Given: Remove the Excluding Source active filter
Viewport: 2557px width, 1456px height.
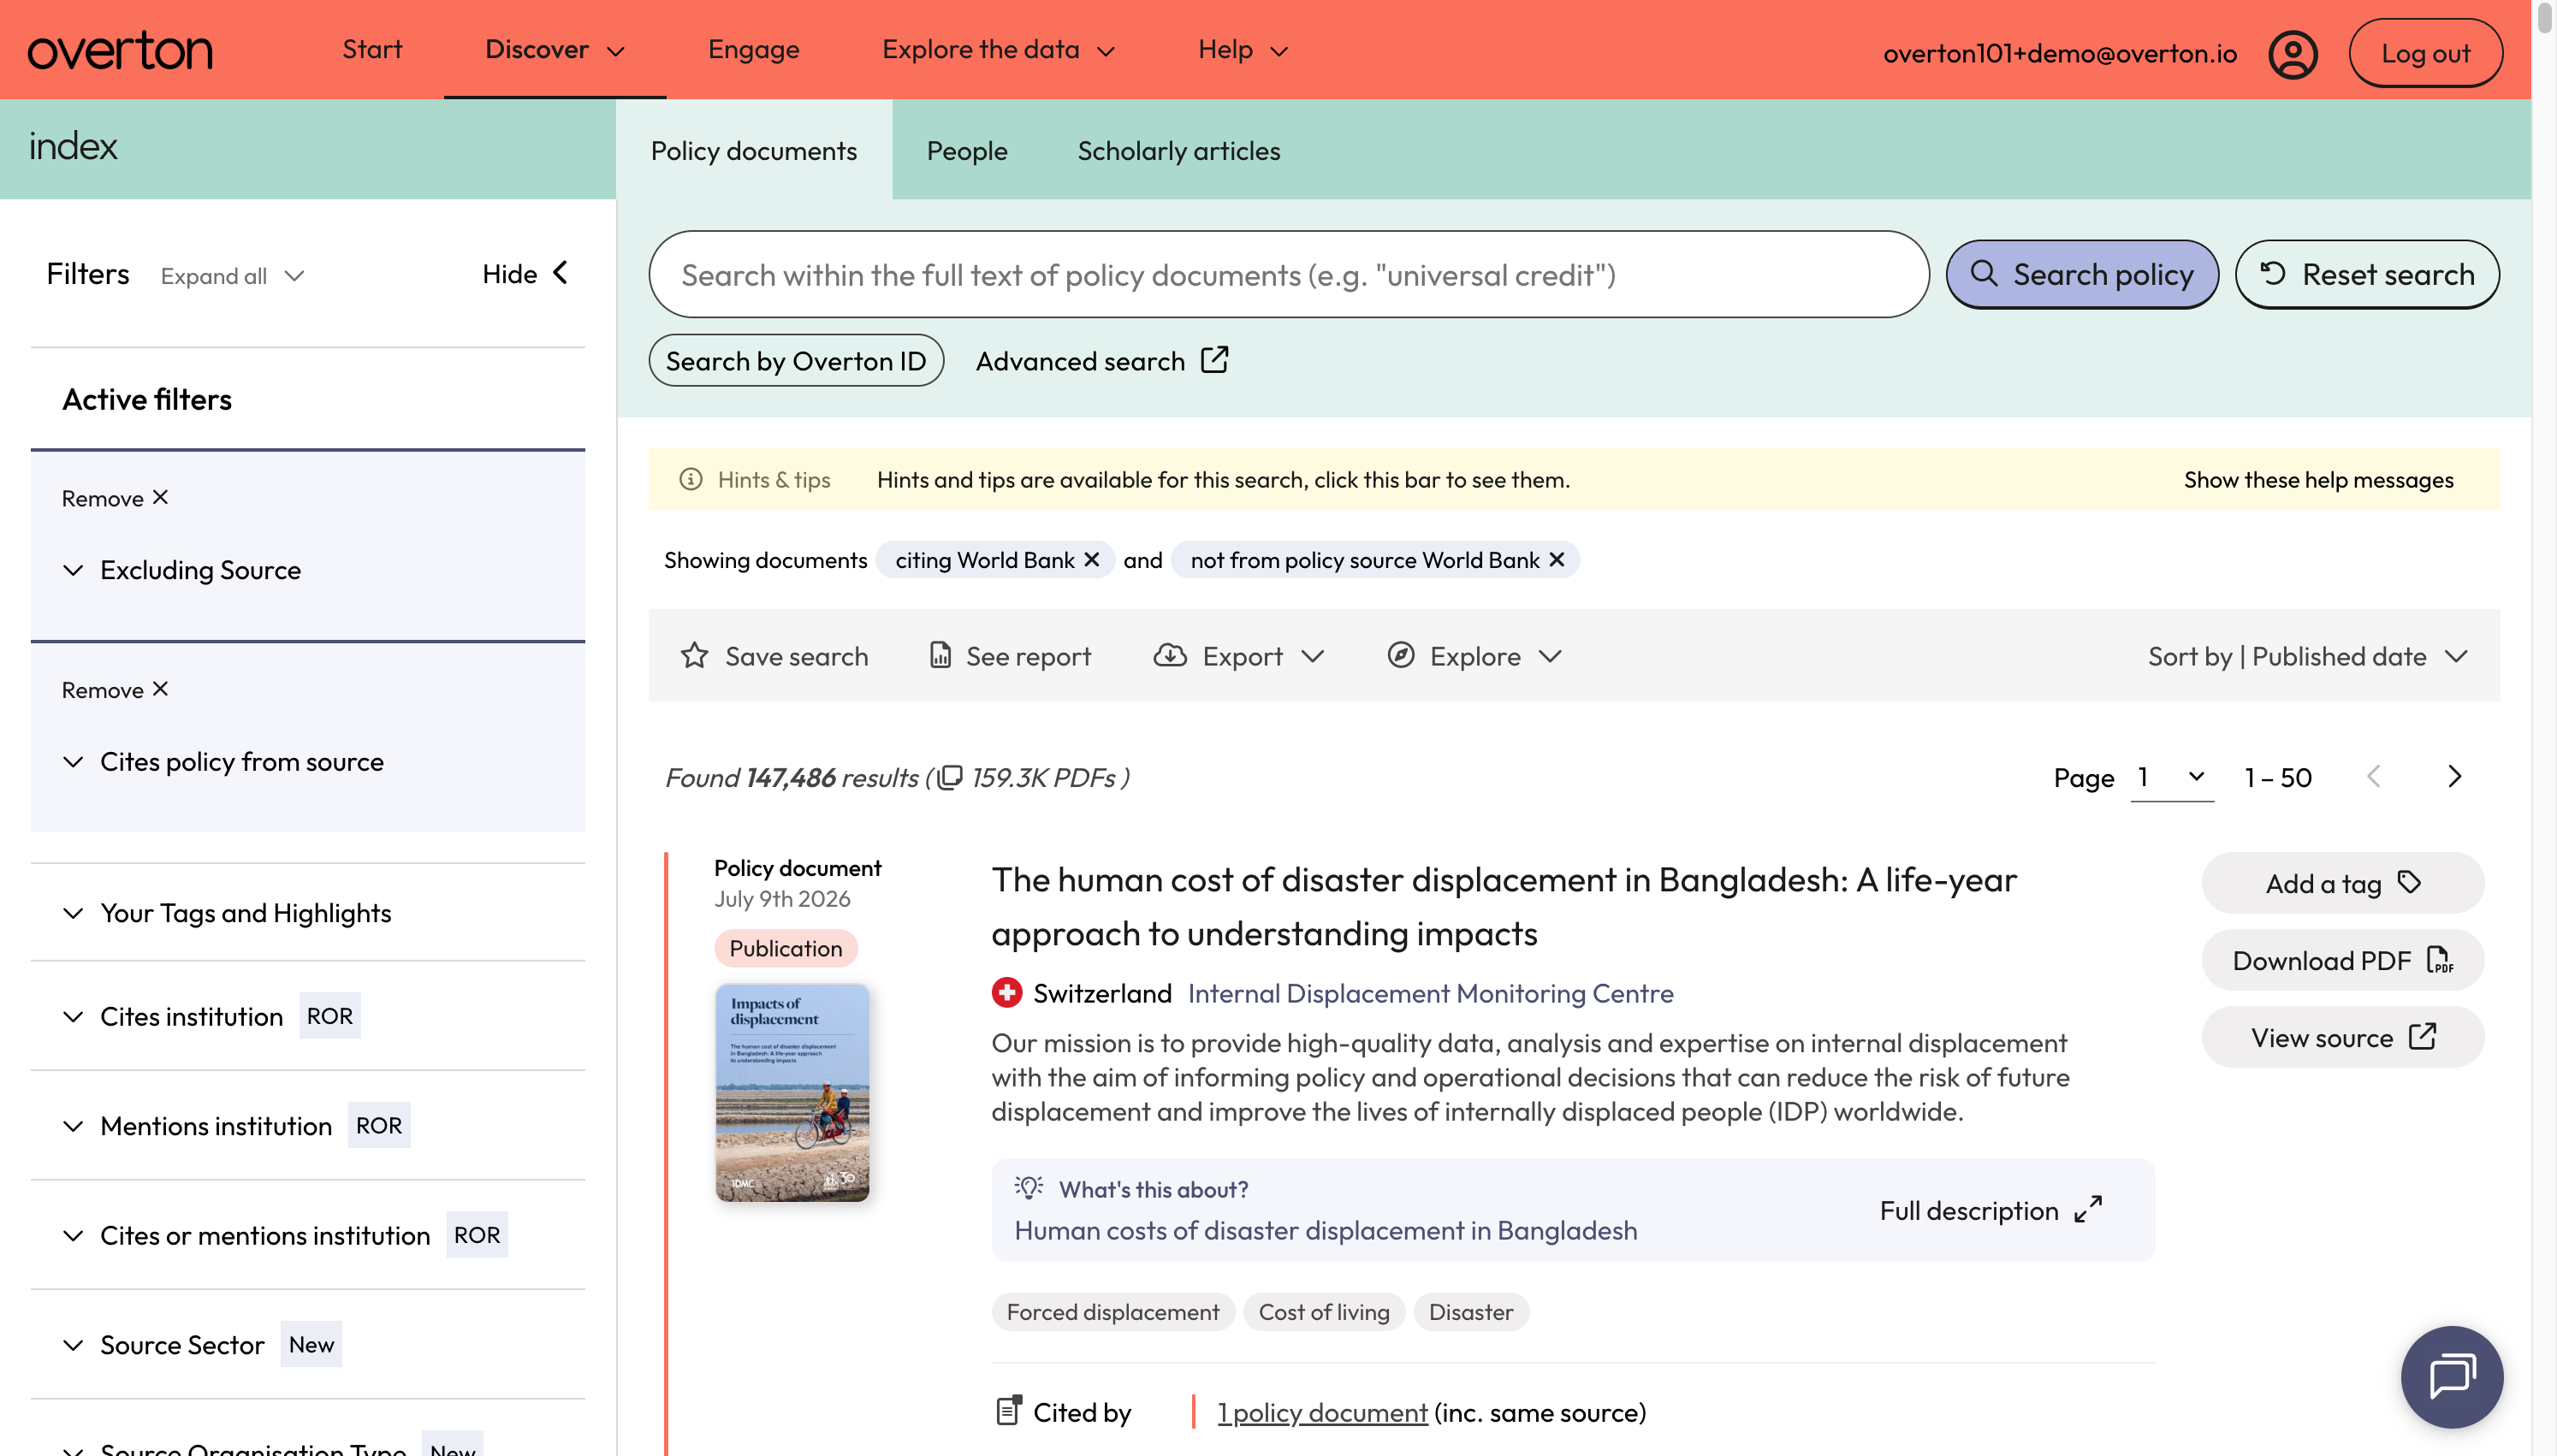Looking at the screenshot, I should (115, 498).
